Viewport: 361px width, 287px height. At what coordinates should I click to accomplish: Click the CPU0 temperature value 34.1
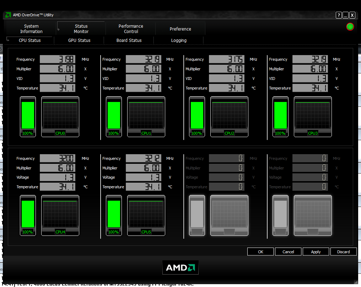pos(58,88)
